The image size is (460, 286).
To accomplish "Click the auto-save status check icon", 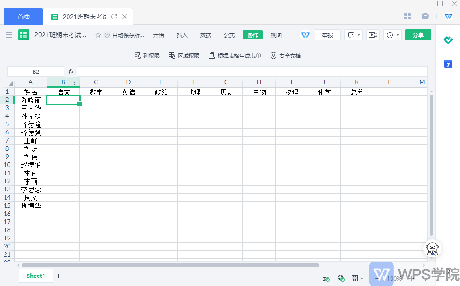I will (x=107, y=35).
